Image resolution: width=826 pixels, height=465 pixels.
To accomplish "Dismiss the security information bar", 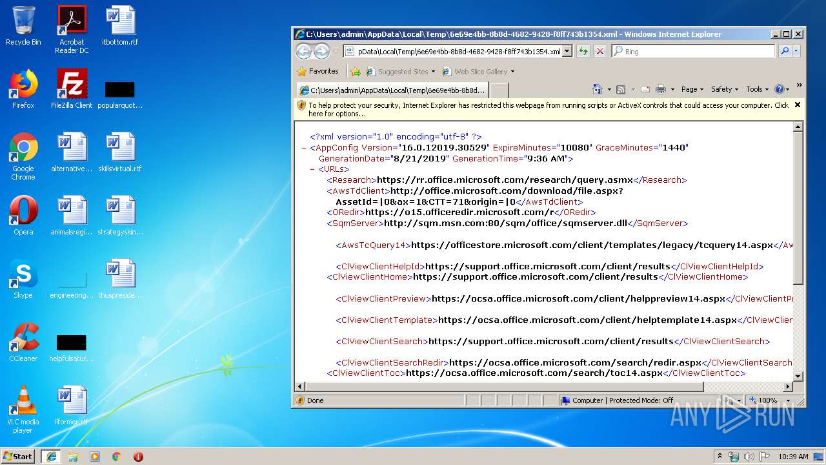I will pos(797,105).
